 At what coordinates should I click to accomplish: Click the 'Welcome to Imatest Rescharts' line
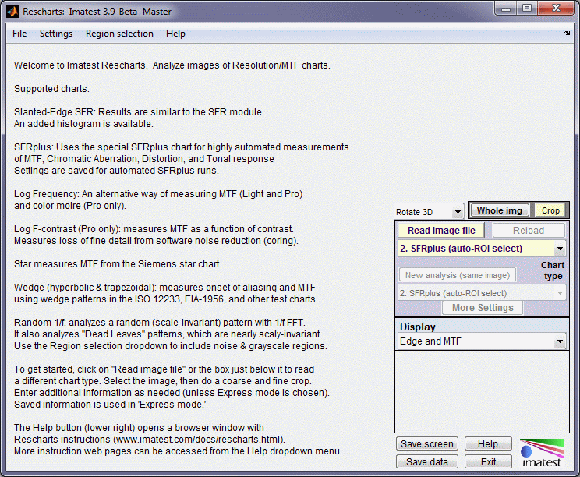click(172, 65)
